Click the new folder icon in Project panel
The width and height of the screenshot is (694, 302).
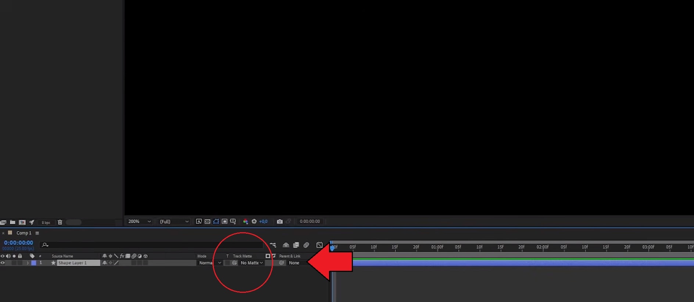(x=12, y=222)
